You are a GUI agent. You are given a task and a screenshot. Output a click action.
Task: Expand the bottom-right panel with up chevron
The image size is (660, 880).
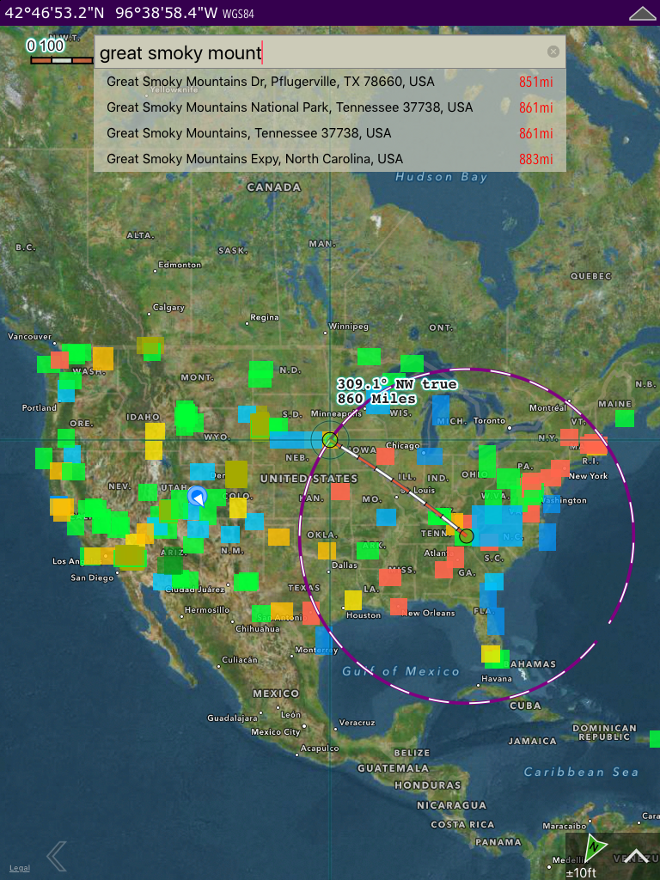[x=637, y=856]
